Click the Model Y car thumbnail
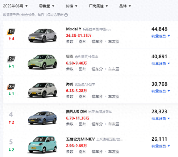This screenshot has width=178, height=157. click(42, 35)
